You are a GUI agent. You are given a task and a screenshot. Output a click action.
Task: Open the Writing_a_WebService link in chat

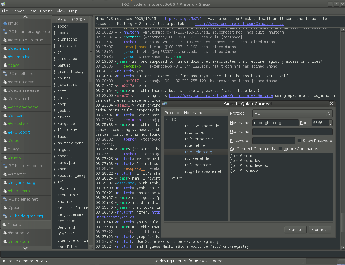(x=221, y=95)
